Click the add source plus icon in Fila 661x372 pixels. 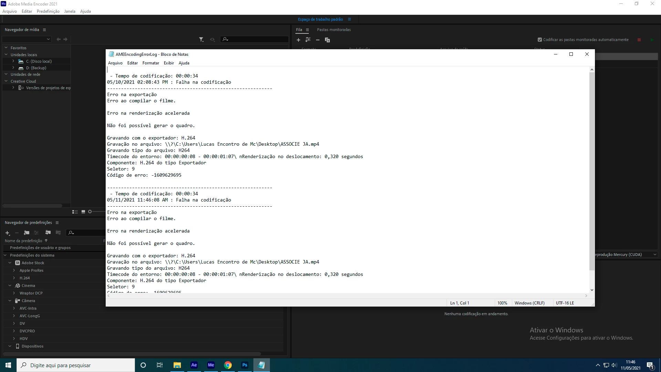(x=298, y=40)
